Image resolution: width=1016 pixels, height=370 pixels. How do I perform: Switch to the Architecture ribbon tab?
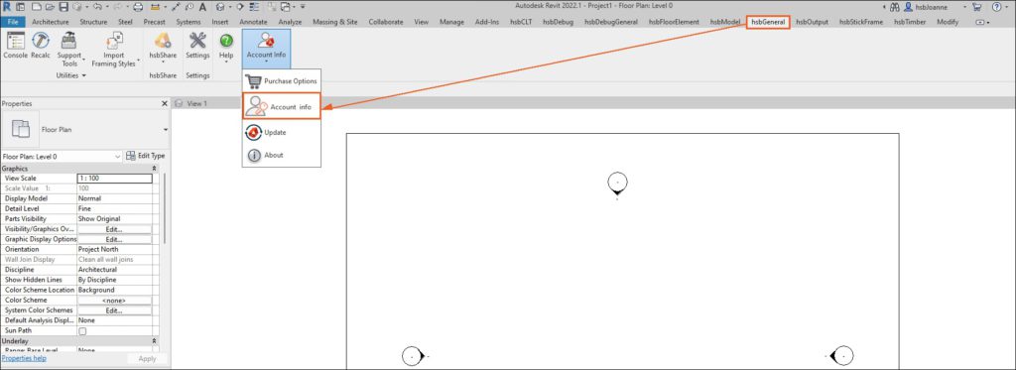coord(51,22)
